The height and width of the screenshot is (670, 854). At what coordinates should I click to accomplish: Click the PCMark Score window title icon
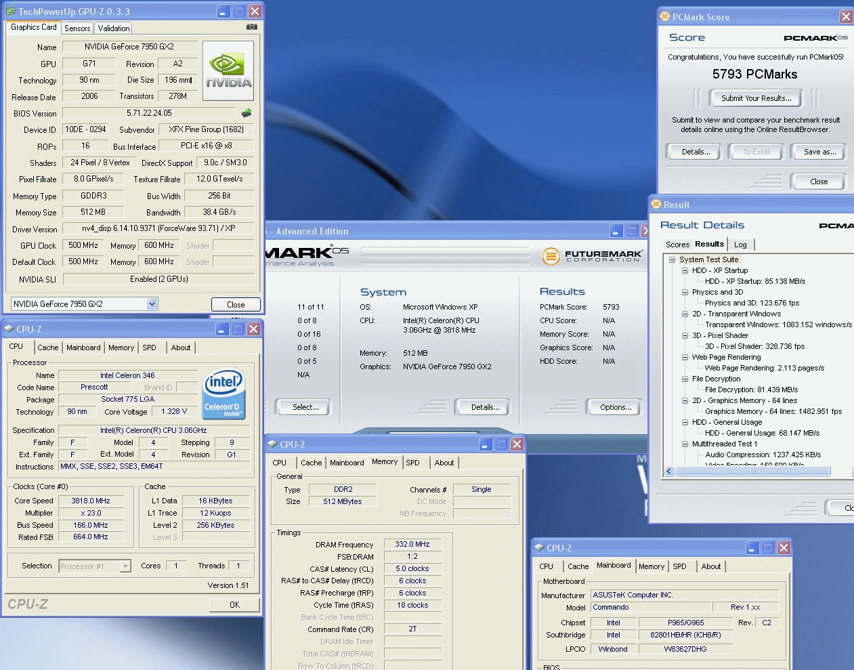point(665,17)
